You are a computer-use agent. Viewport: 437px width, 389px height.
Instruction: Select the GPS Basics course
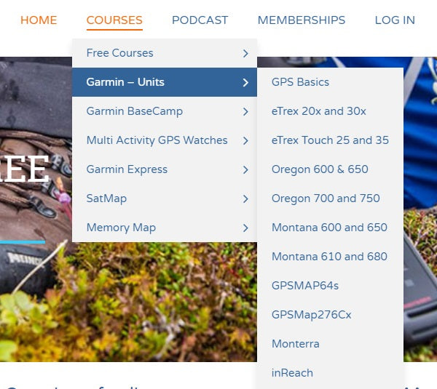tap(300, 82)
